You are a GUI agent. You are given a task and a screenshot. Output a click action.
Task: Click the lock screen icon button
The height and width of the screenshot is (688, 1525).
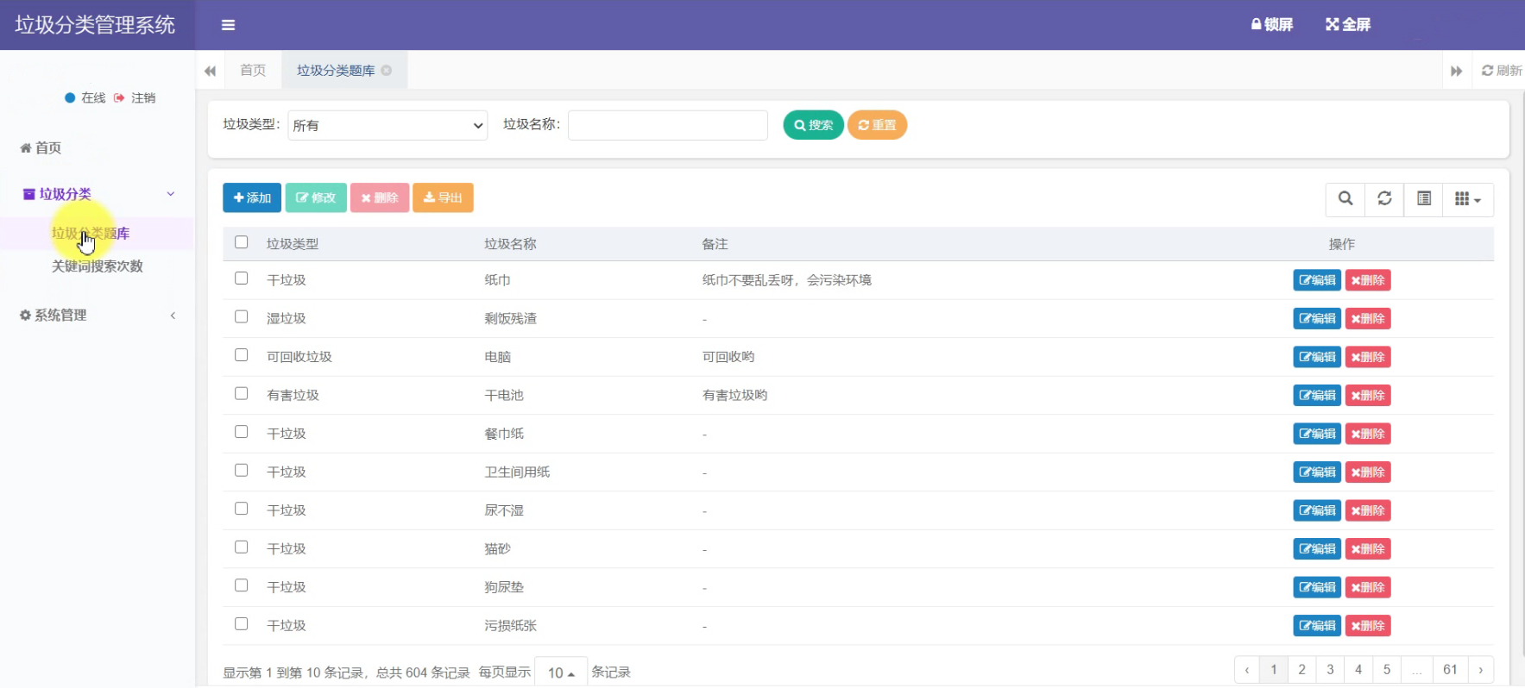click(1272, 24)
